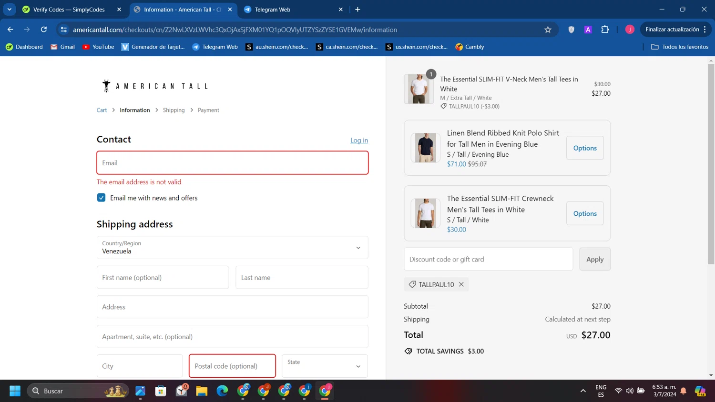715x402 pixels.
Task: Click the Last name field
Action: click(x=302, y=277)
